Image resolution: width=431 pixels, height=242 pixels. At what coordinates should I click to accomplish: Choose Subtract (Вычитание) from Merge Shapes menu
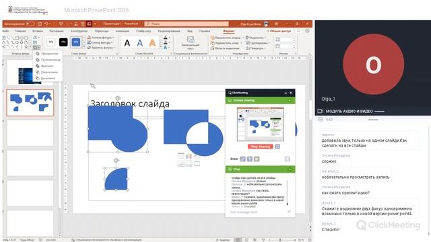47,78
